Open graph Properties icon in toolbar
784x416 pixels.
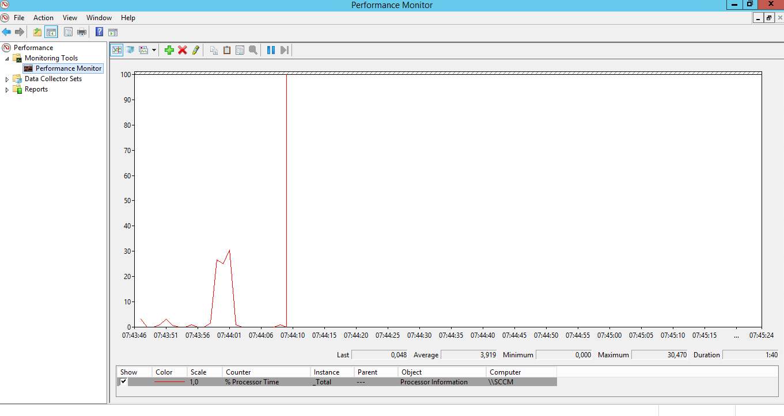click(240, 50)
